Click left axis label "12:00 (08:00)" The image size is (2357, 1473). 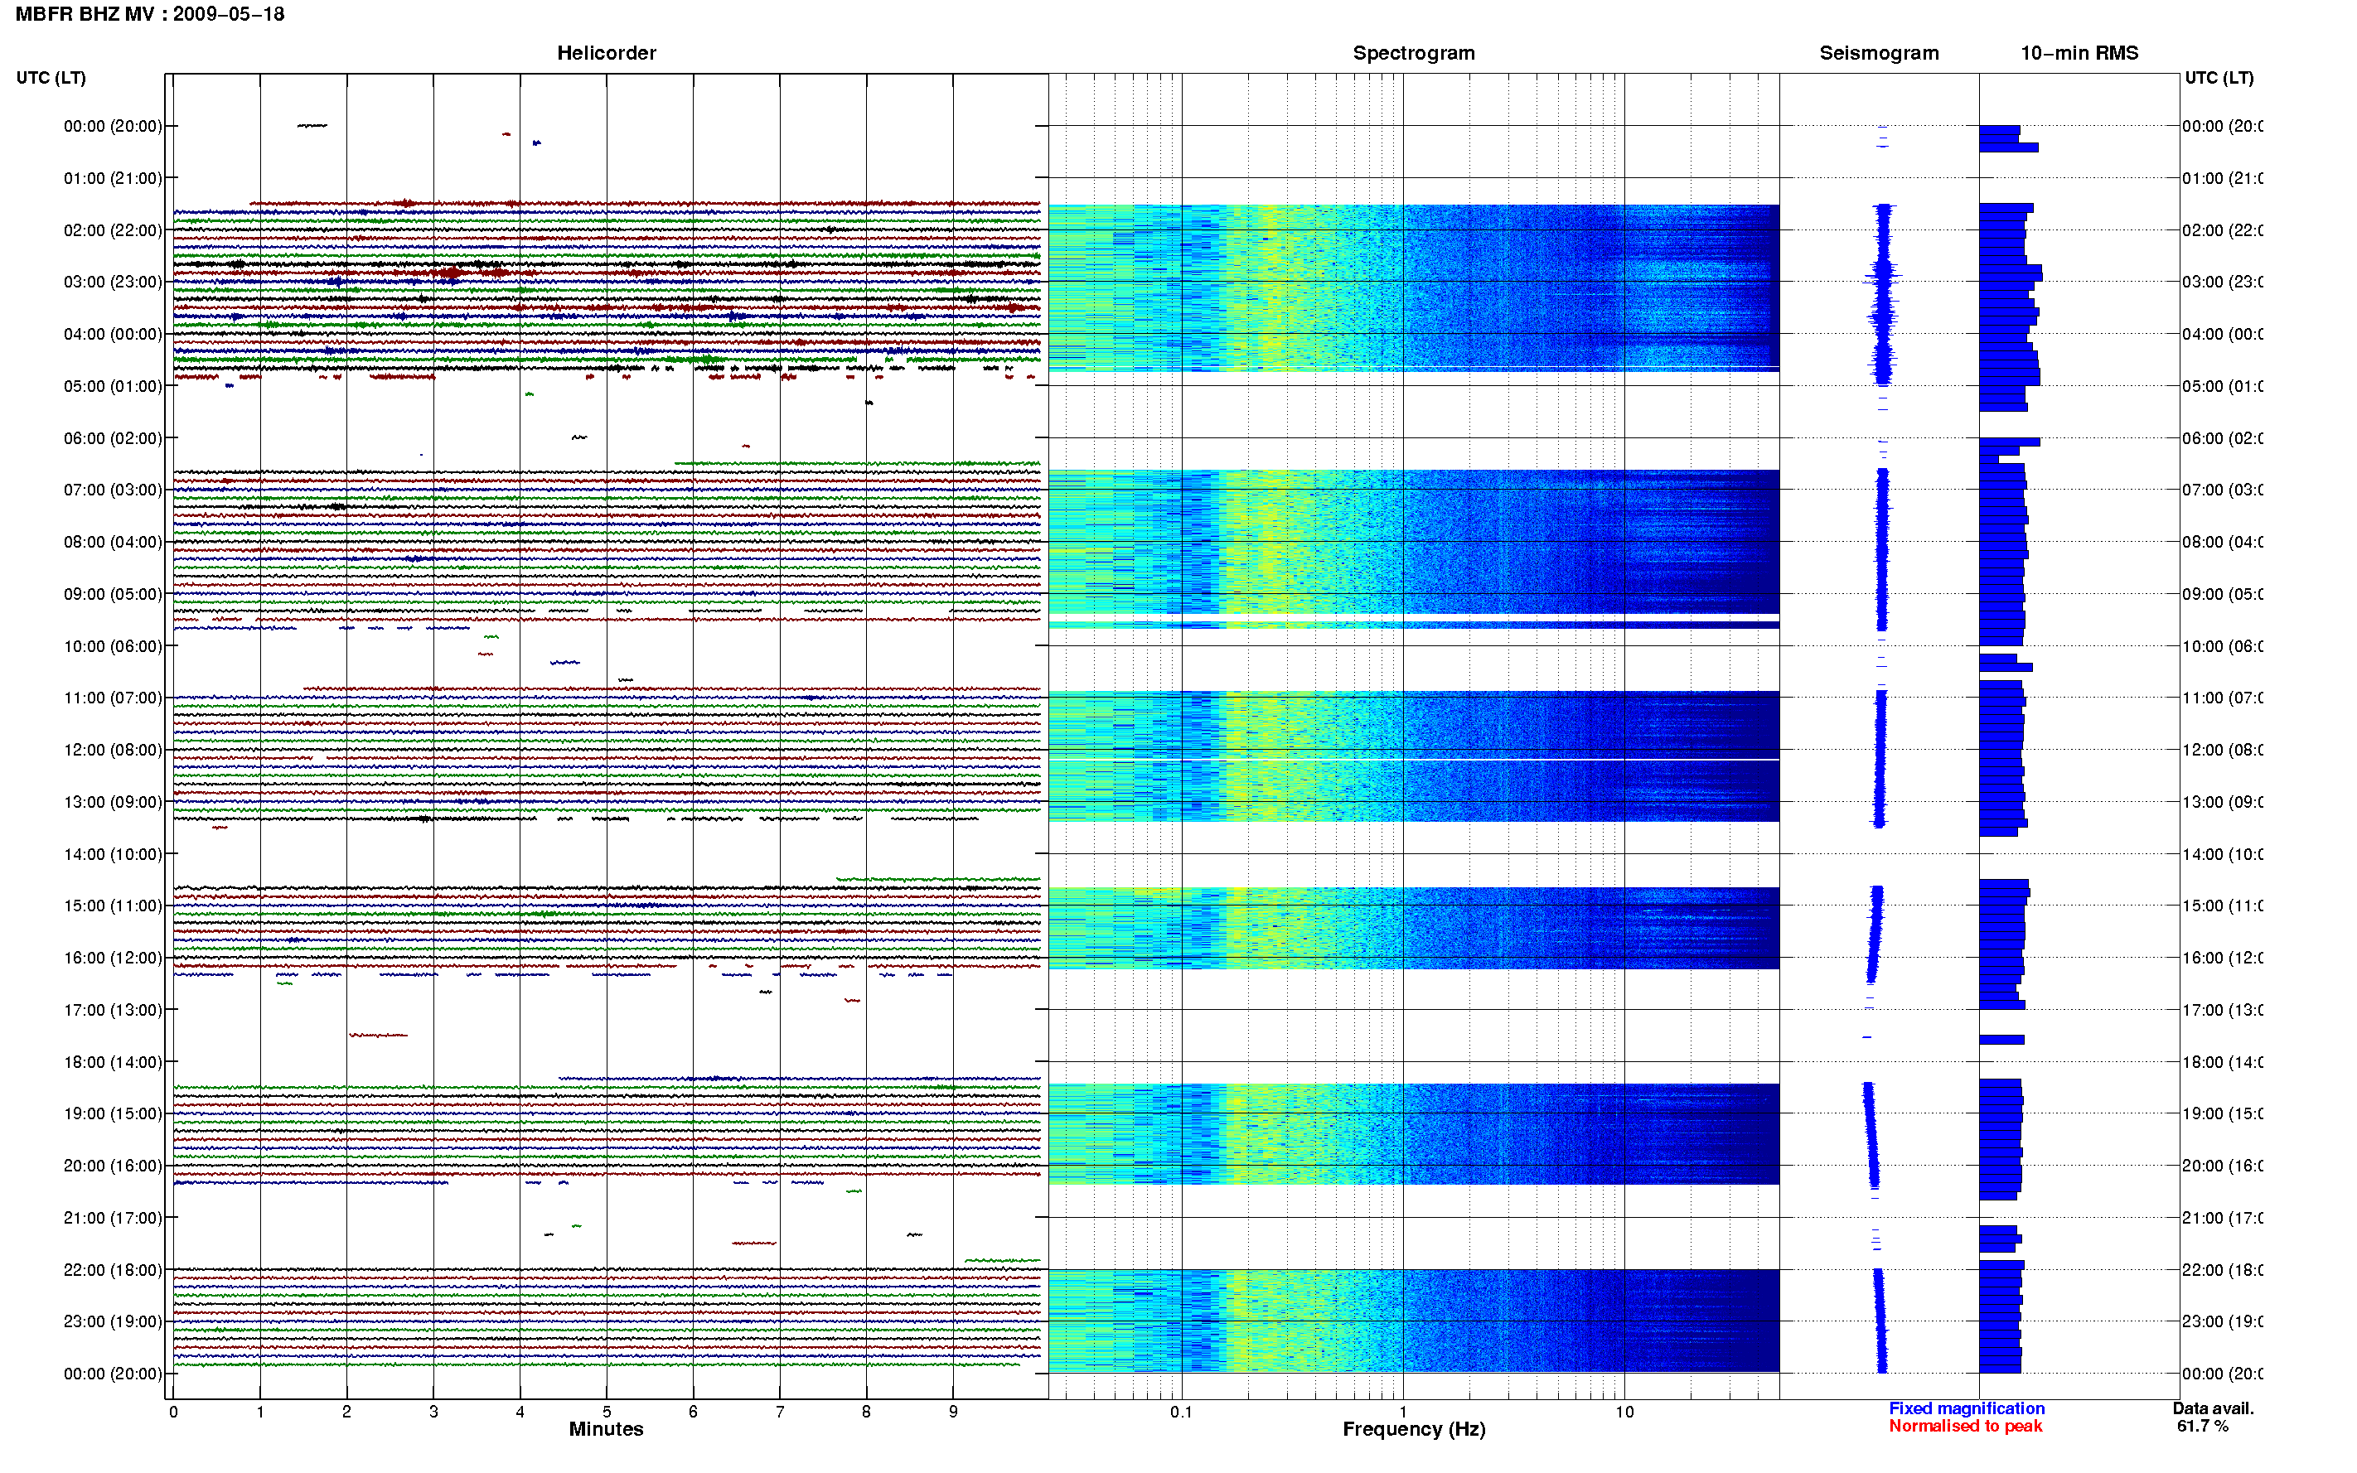tap(113, 750)
